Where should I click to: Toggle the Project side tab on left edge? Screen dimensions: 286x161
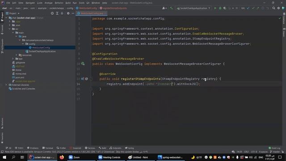(x=2, y=17)
